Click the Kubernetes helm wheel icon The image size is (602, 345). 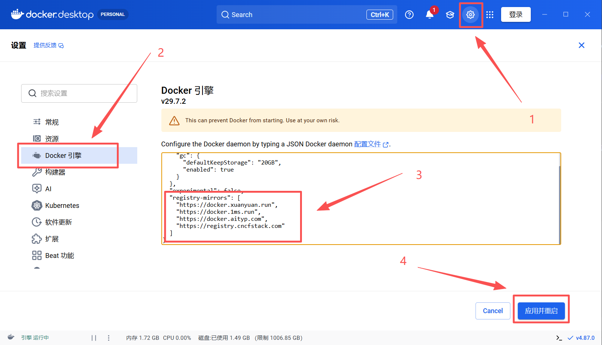coord(37,205)
